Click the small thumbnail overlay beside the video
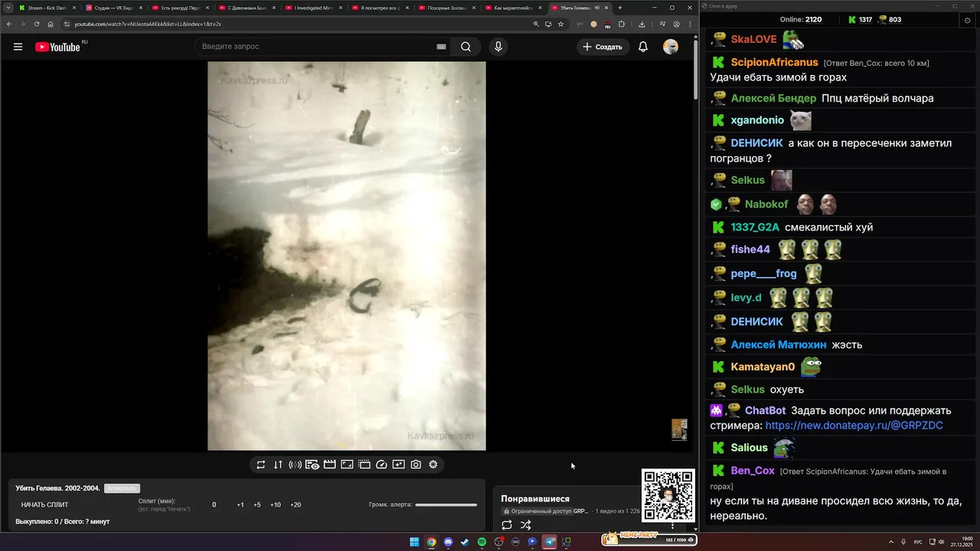 679,429
